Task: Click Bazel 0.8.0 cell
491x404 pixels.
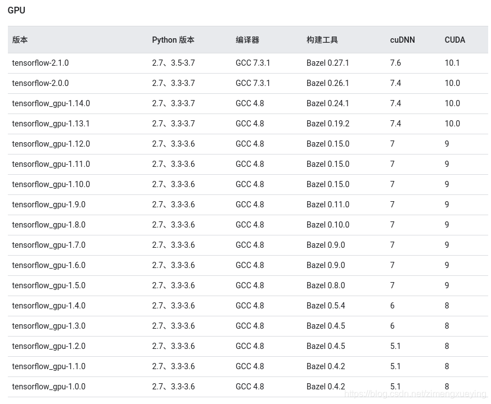Action: [x=326, y=285]
